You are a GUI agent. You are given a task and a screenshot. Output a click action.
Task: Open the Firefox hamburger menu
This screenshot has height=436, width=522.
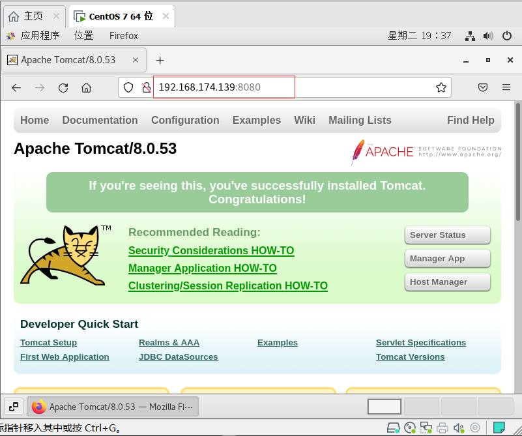(x=506, y=87)
